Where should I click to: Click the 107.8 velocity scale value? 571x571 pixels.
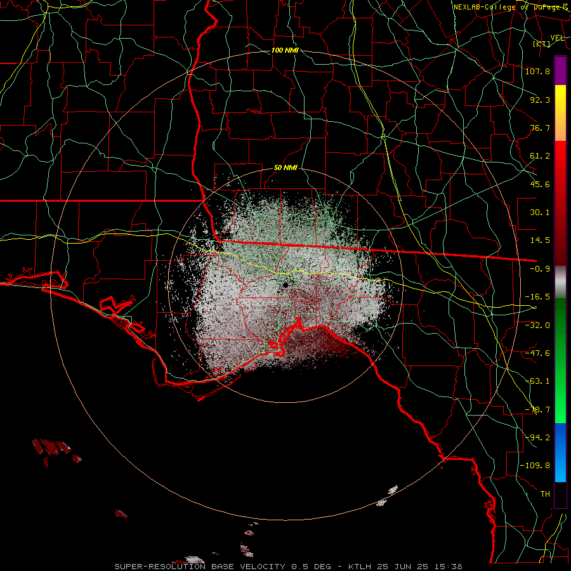click(537, 71)
